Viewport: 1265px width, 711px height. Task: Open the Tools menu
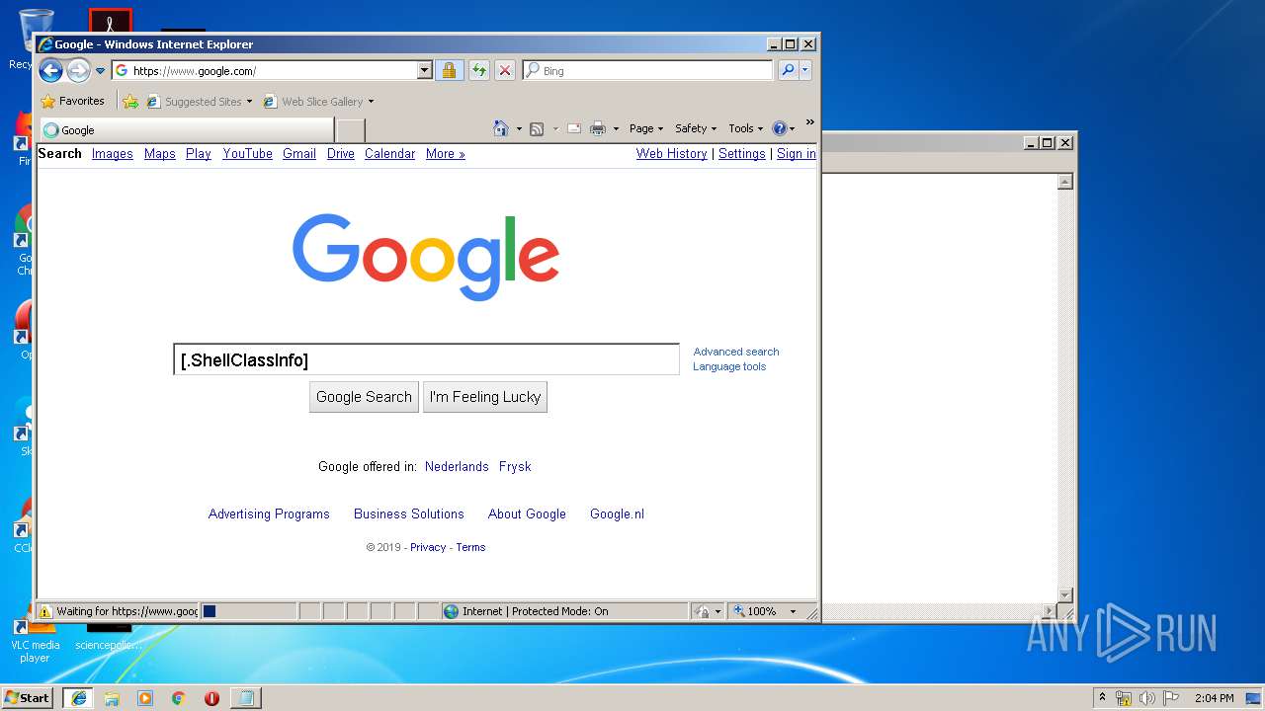coord(745,128)
